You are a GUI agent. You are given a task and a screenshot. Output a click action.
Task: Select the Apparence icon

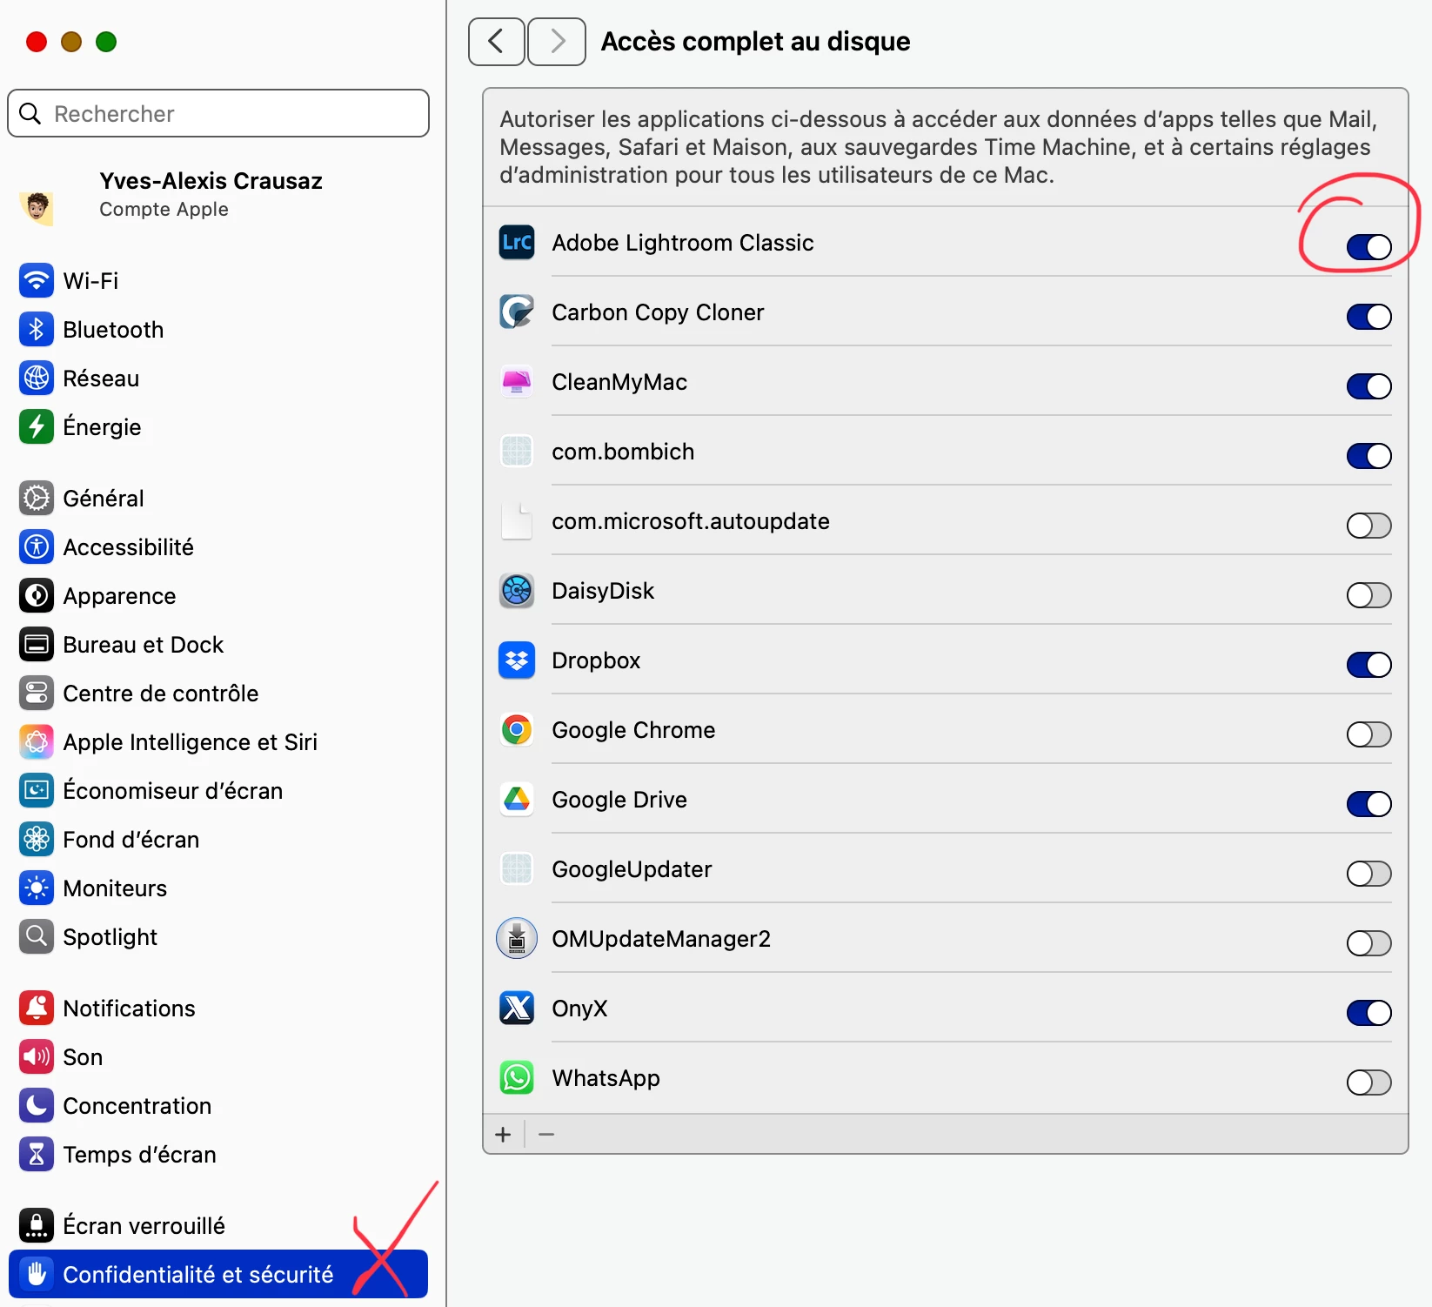37,596
